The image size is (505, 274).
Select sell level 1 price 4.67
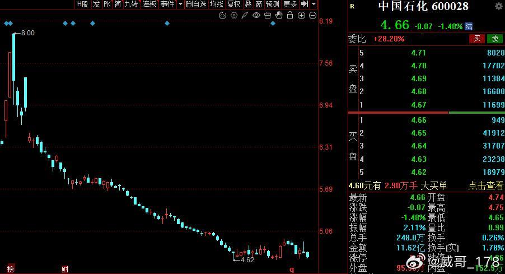point(419,105)
